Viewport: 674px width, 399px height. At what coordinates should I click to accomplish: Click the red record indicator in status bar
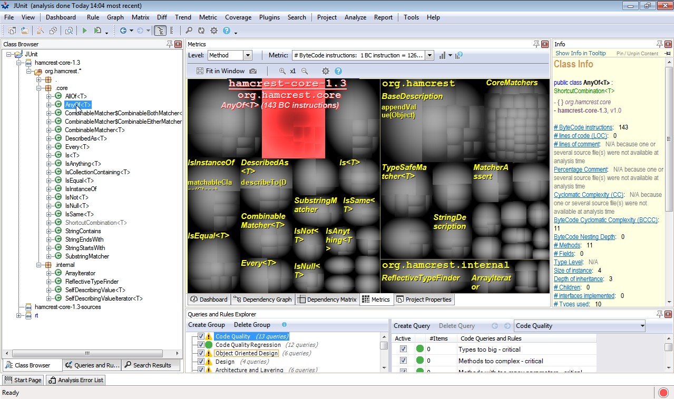[663, 392]
